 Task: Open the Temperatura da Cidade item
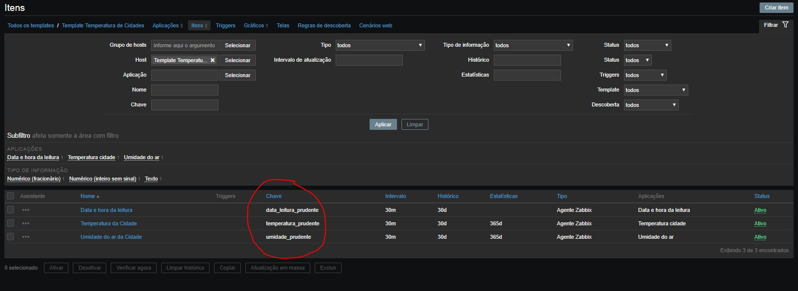pos(108,223)
